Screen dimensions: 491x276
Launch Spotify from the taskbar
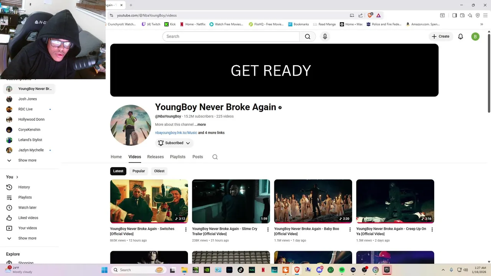pyautogui.click(x=342, y=270)
